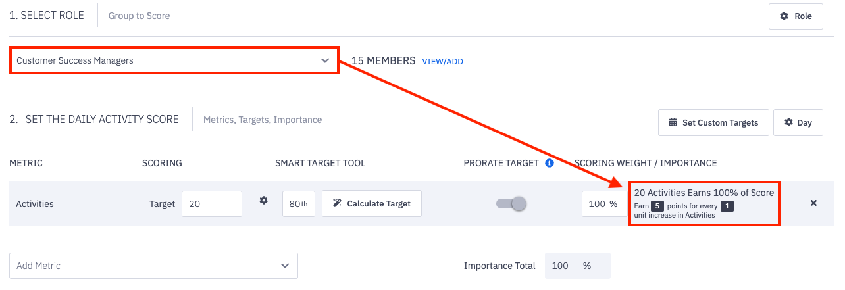Click the 1 unit increase badge
This screenshot has height=290, width=845.
(726, 206)
